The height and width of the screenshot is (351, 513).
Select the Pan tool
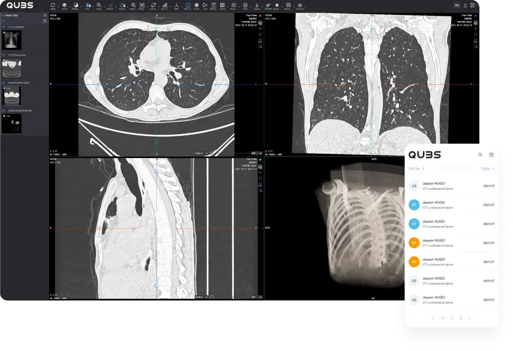(87, 5)
